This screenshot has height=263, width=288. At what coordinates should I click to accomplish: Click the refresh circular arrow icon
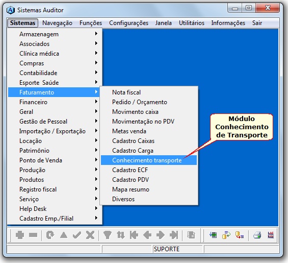pos(50,235)
